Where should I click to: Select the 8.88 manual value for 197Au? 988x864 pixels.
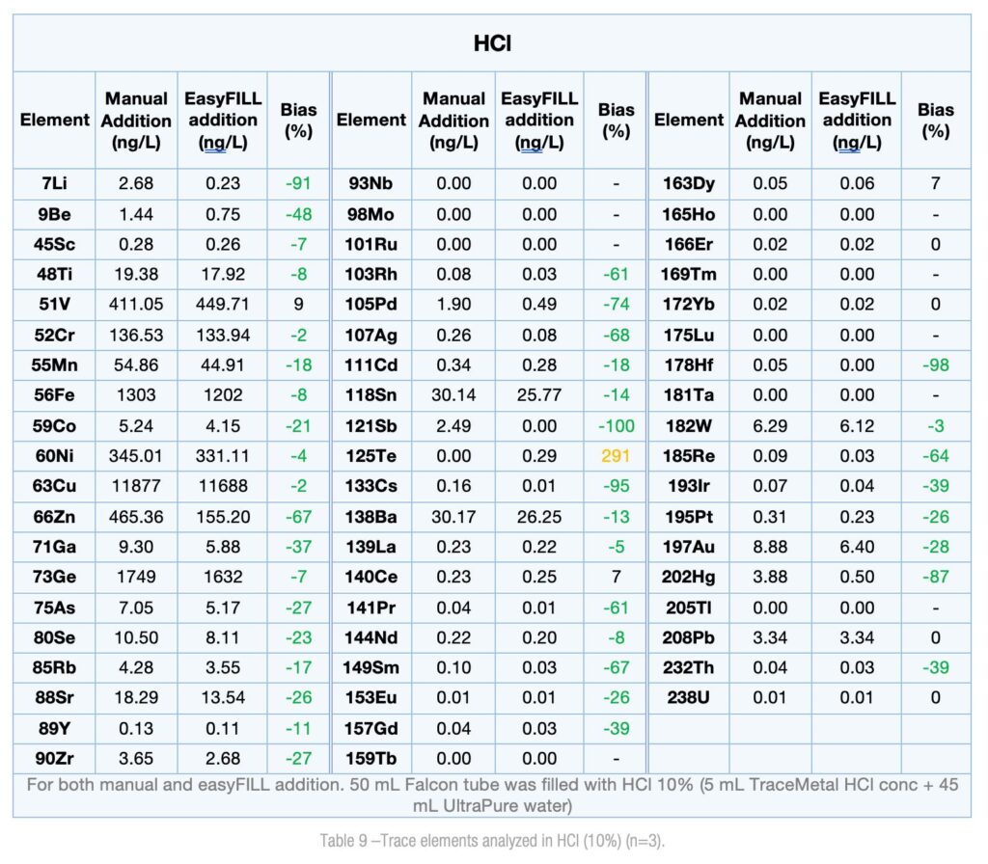(770, 547)
